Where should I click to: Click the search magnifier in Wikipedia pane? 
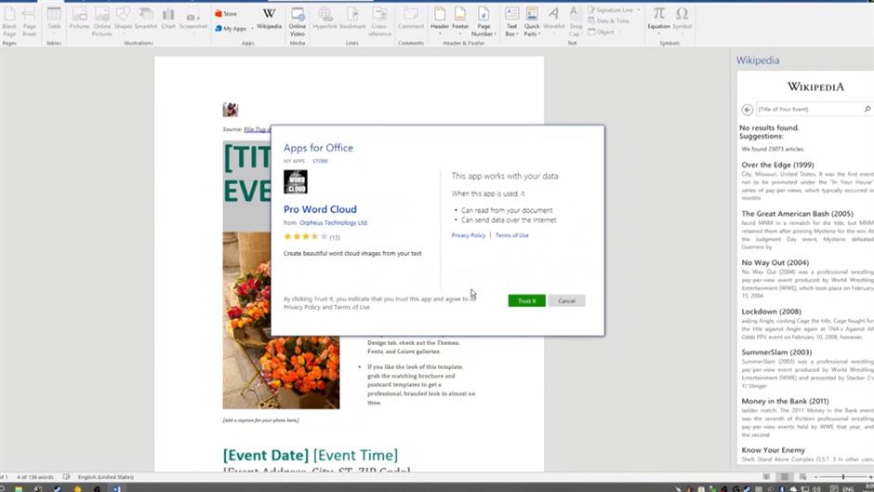(867, 109)
